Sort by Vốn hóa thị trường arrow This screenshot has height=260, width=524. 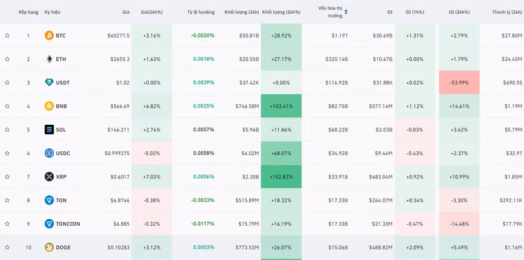click(x=346, y=12)
